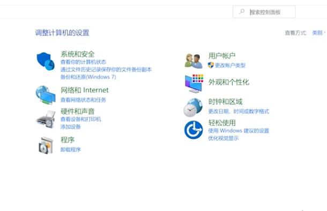Click the 轻松使用 blue circle icon
327x211 pixels.
coord(194,130)
